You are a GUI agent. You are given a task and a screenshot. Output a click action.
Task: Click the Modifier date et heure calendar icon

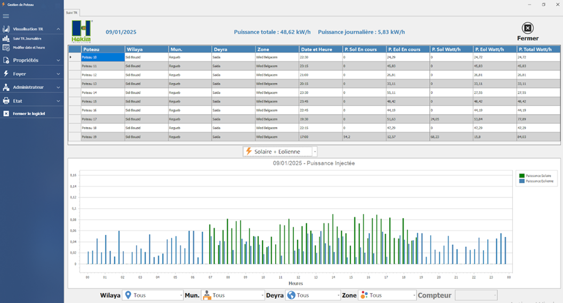[6, 47]
